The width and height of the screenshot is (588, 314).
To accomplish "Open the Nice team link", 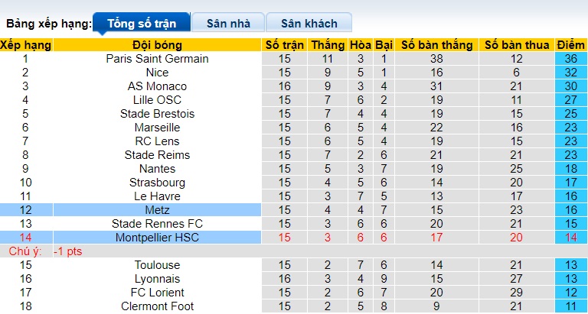I will [157, 73].
